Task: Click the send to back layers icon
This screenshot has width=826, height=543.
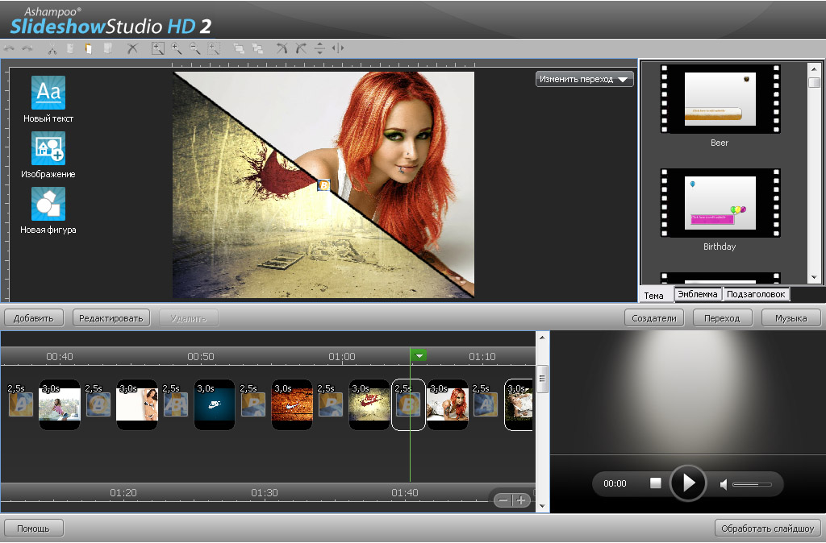Action: click(257, 49)
